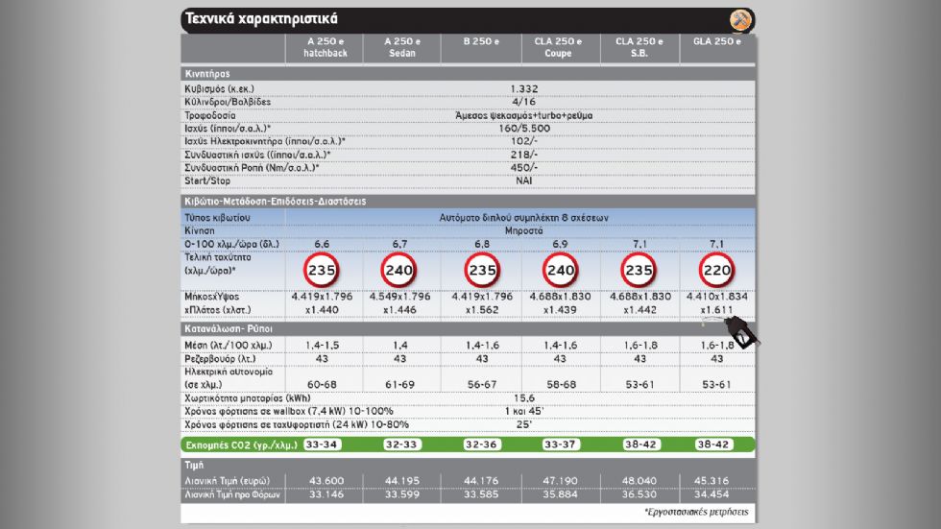Click the 'A 250 e hatchback' column header

pyautogui.click(x=326, y=47)
